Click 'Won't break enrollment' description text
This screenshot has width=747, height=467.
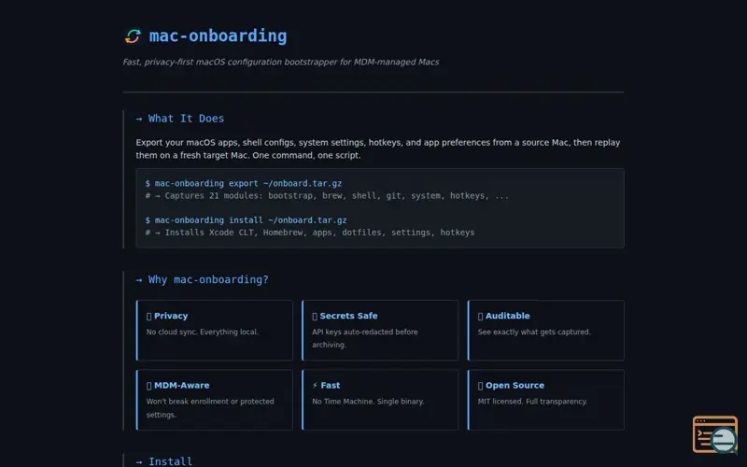pyautogui.click(x=210, y=408)
